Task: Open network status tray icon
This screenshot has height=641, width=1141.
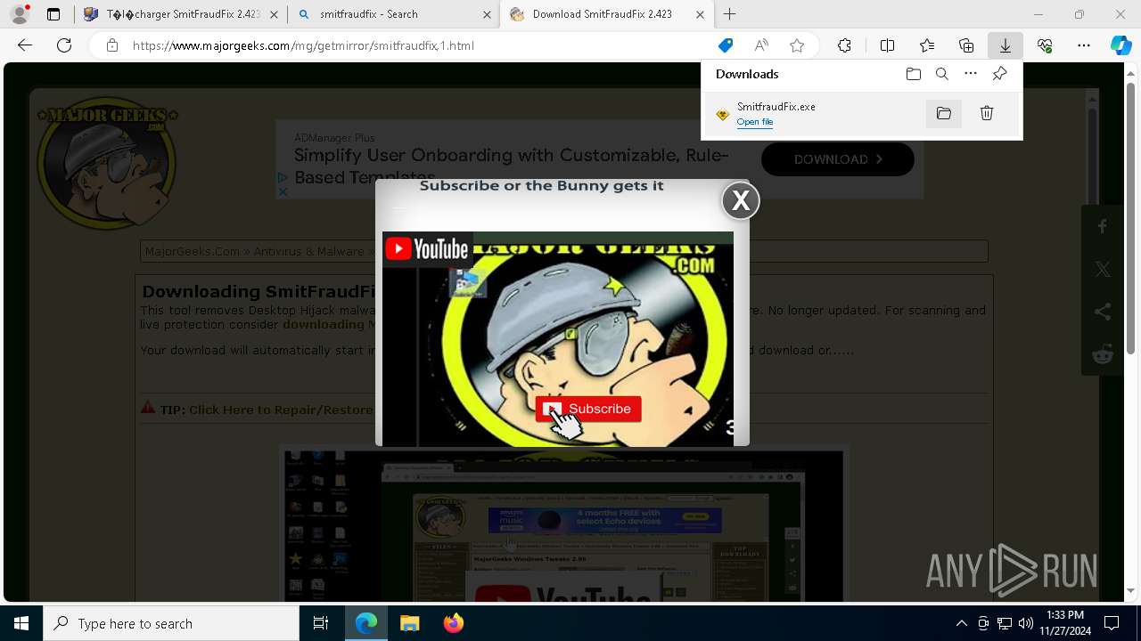Action: click(1005, 623)
